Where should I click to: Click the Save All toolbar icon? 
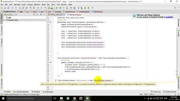pyautogui.click(x=5, y=8)
